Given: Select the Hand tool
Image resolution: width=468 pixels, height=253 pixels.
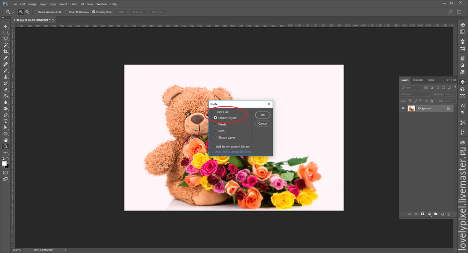Looking at the screenshot, I should pyautogui.click(x=6, y=140).
